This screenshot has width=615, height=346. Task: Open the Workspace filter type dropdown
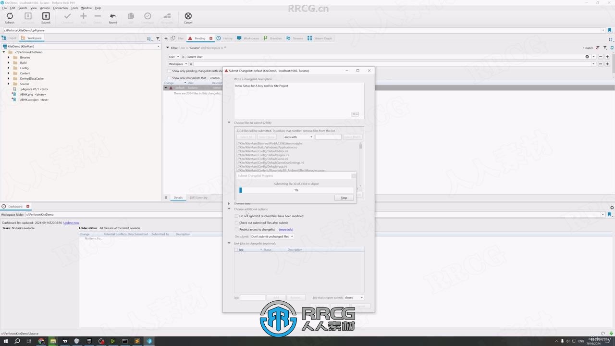(x=178, y=64)
